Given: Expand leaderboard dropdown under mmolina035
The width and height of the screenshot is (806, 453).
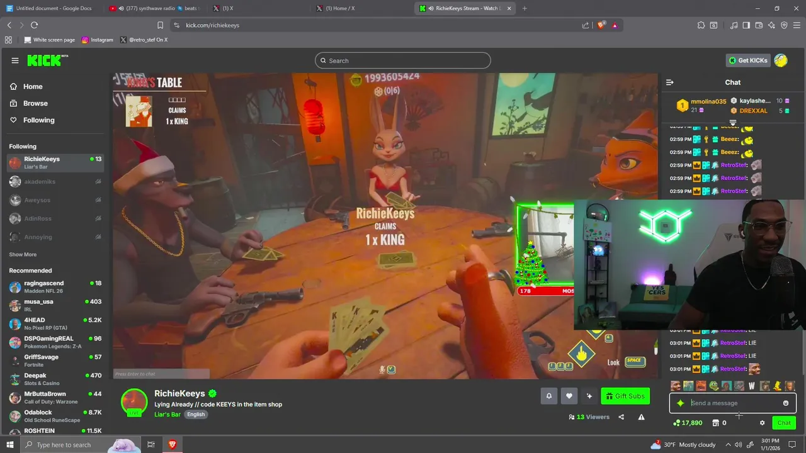Looking at the screenshot, I should [733, 123].
